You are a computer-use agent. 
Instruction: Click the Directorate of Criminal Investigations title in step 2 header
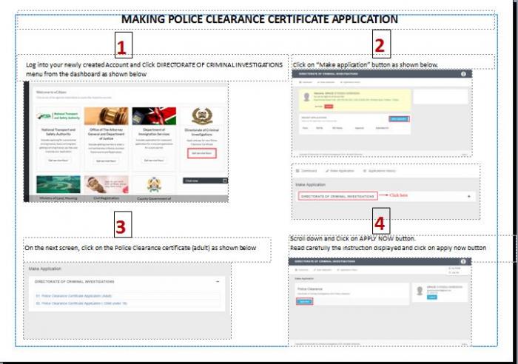click(329, 74)
